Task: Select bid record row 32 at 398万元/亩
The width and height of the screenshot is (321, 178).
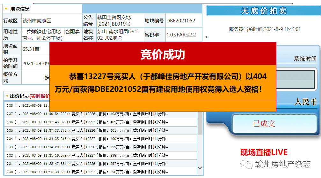Action: coord(100,155)
